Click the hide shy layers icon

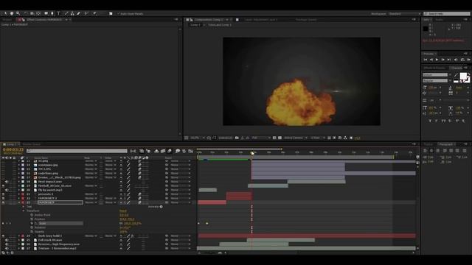click(156, 151)
